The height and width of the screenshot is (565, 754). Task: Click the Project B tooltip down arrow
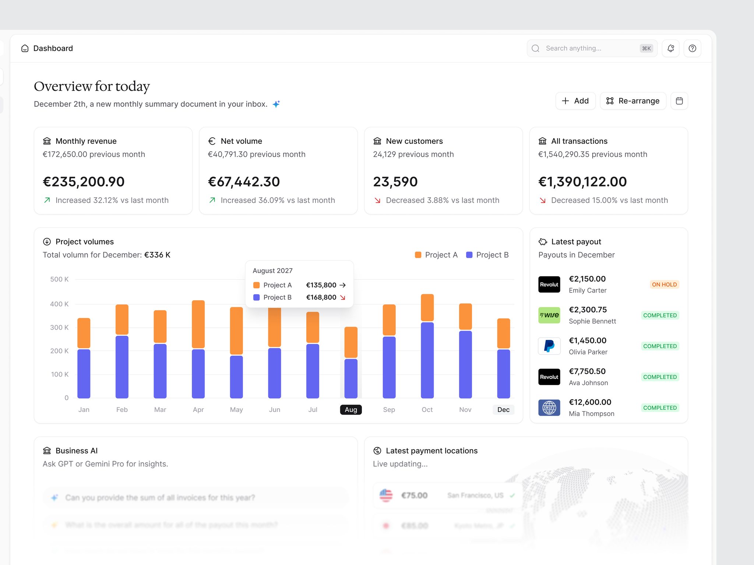tap(342, 297)
